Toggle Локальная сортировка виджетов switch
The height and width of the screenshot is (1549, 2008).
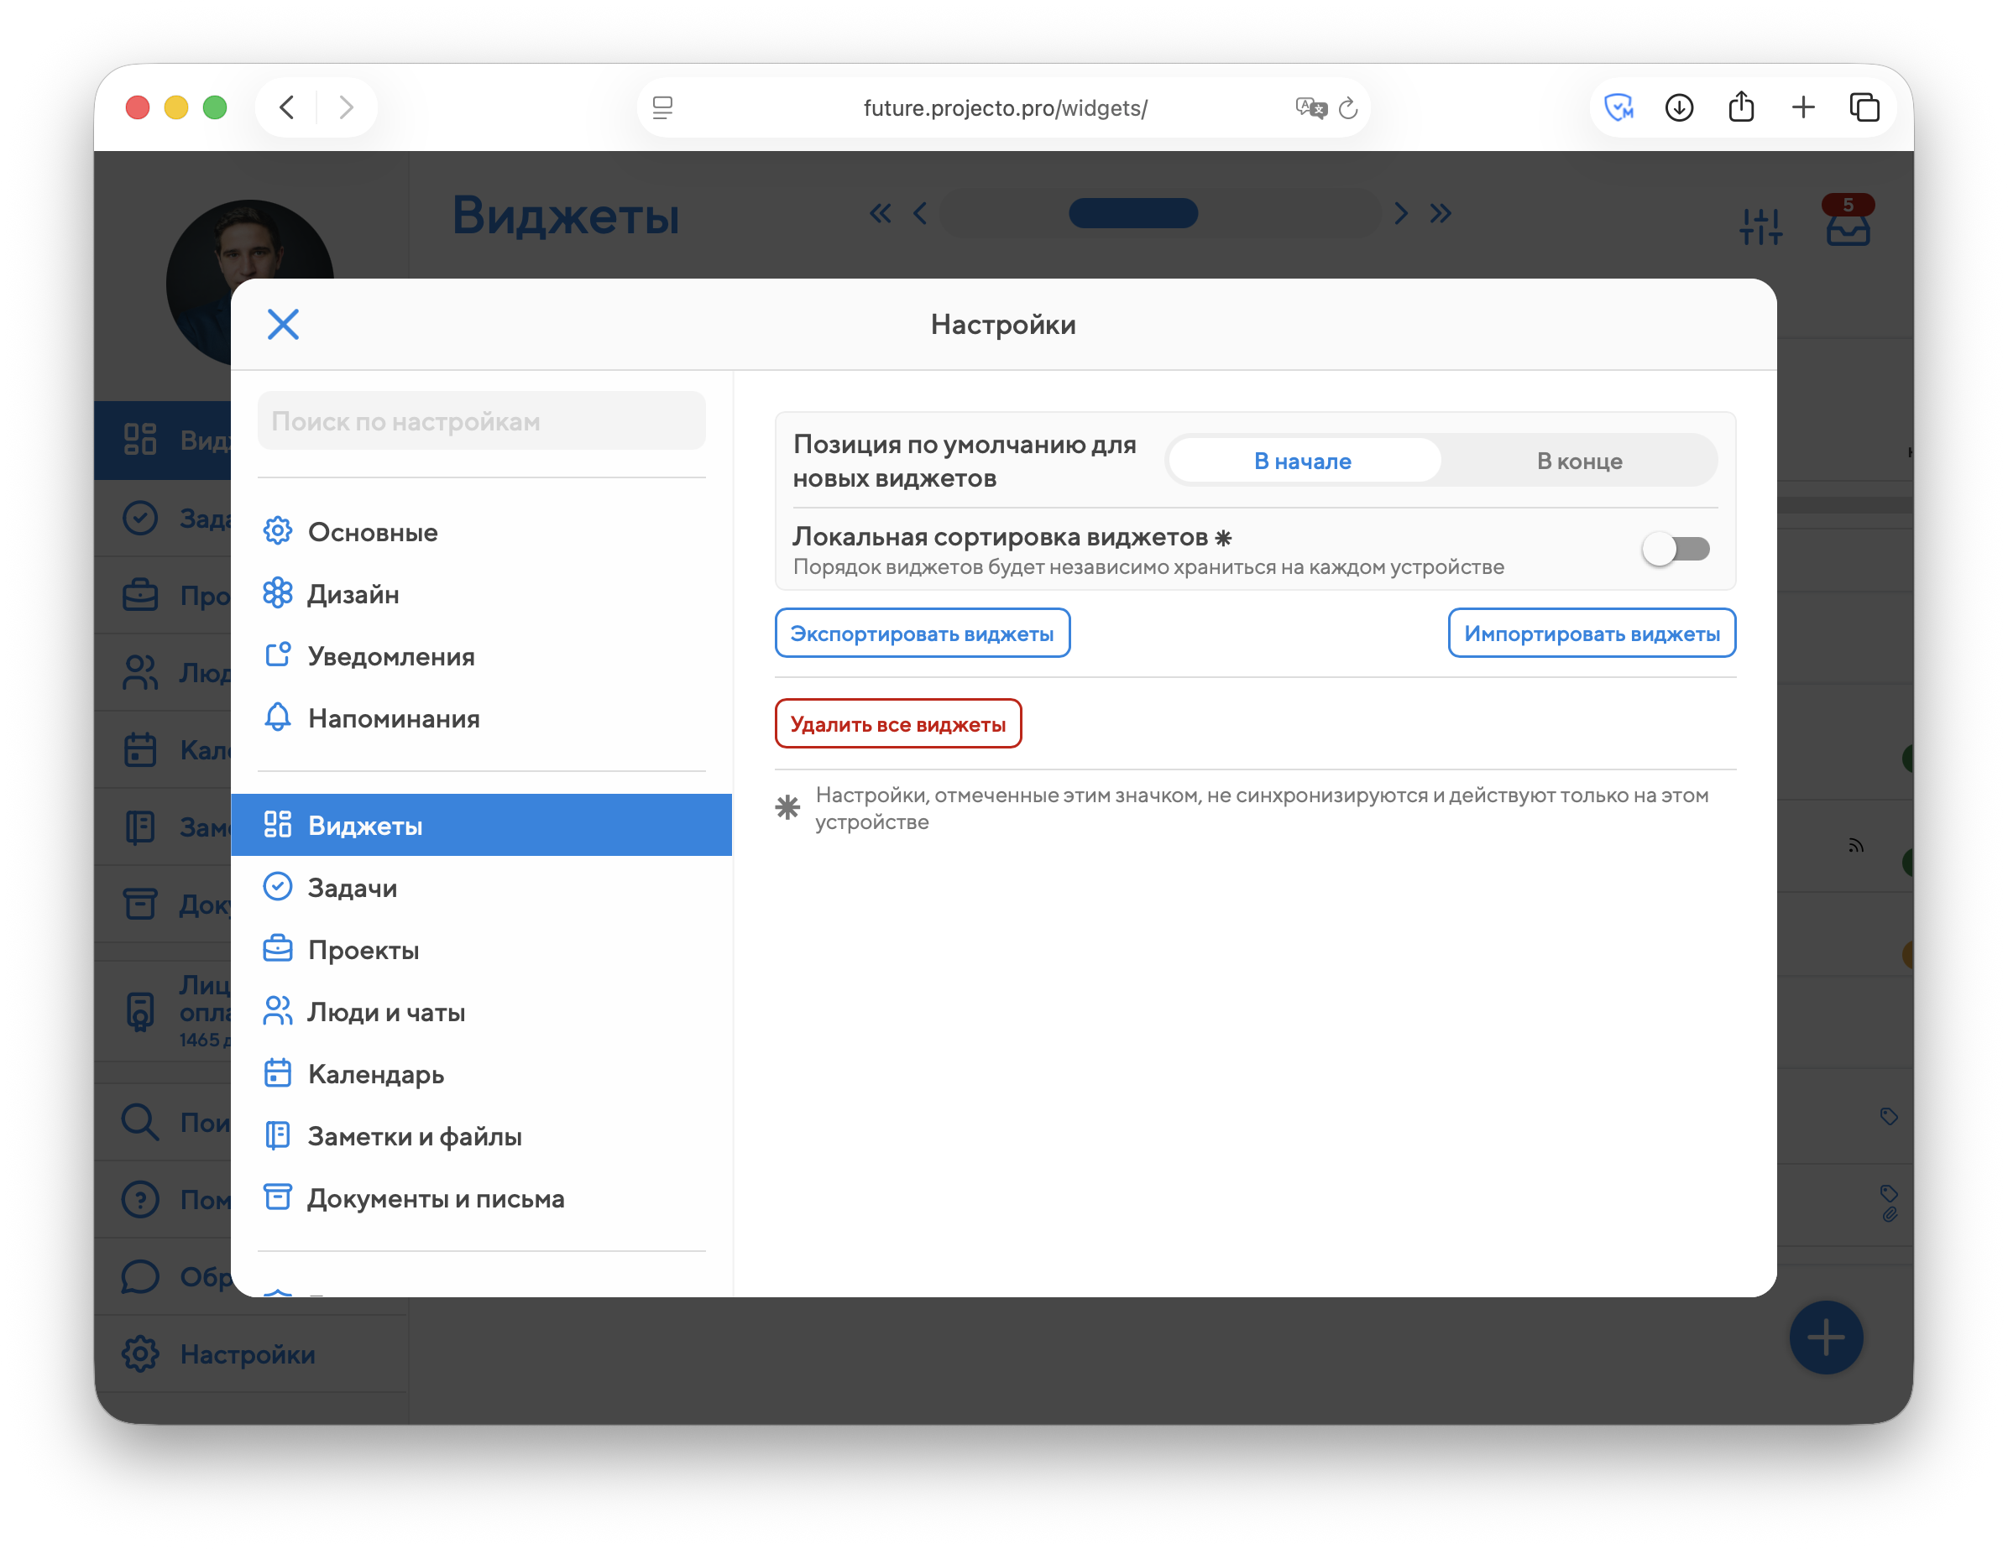1676,550
